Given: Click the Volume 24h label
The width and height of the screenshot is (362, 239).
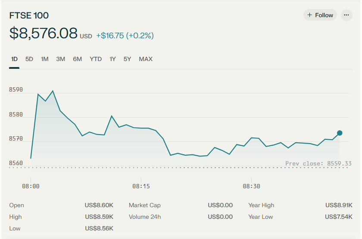Looking at the screenshot, I should [145, 217].
